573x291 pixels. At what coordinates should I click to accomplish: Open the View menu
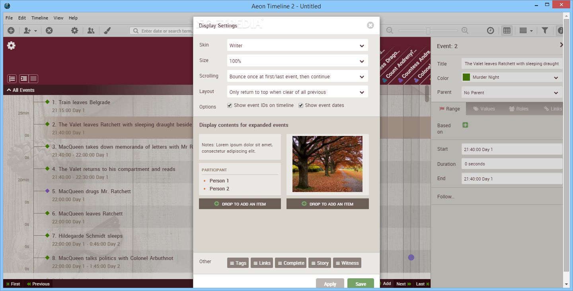[x=58, y=18]
